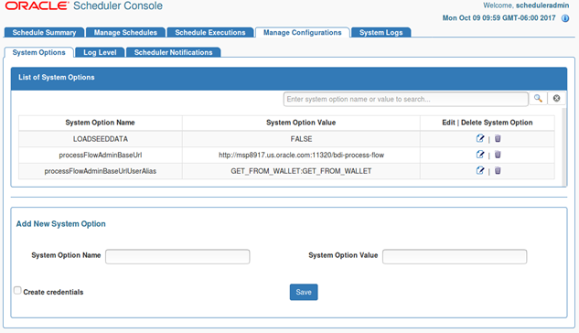Click the system options list scrollbar

pos(563,147)
